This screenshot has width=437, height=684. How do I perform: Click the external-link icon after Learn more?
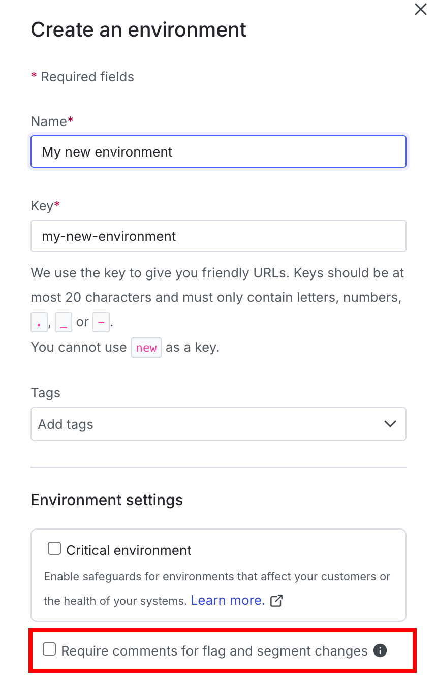point(276,601)
